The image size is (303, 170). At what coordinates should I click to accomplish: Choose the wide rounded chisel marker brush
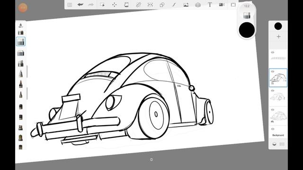[x=21, y=53]
